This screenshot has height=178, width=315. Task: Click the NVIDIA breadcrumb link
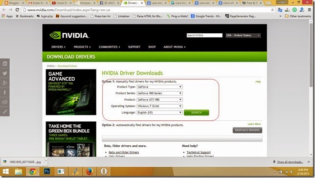tap(51, 66)
